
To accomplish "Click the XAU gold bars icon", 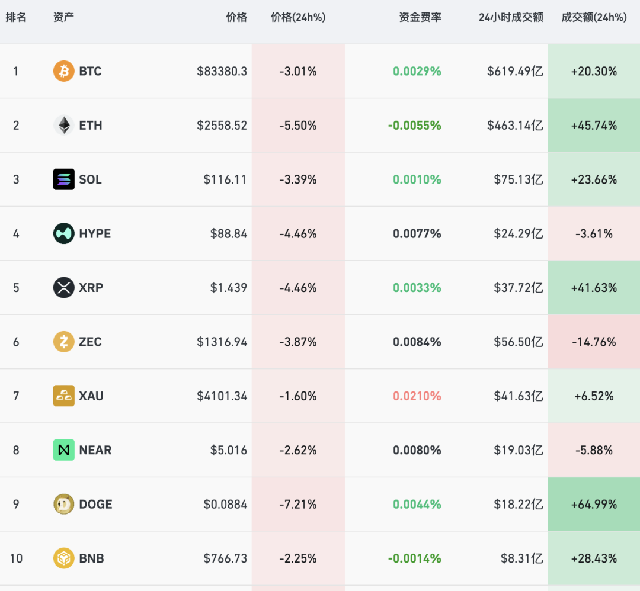I will [63, 396].
